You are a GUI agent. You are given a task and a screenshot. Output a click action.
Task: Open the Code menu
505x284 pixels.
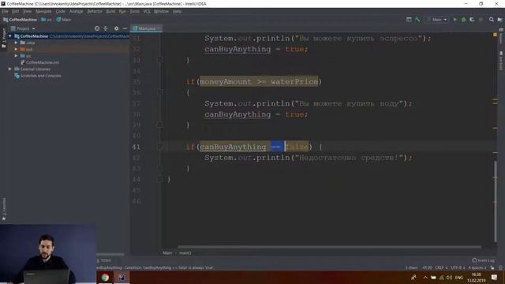click(x=60, y=11)
